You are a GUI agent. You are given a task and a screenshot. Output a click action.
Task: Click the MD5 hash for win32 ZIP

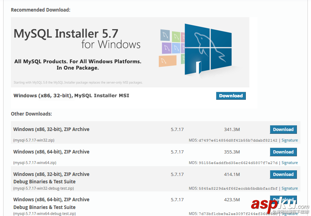click(x=238, y=140)
